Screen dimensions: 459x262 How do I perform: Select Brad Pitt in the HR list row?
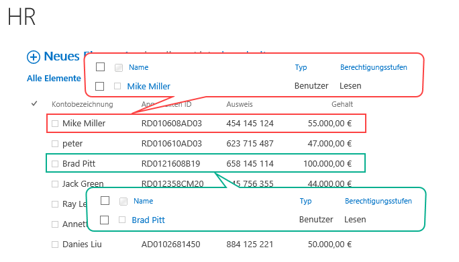[79, 163]
